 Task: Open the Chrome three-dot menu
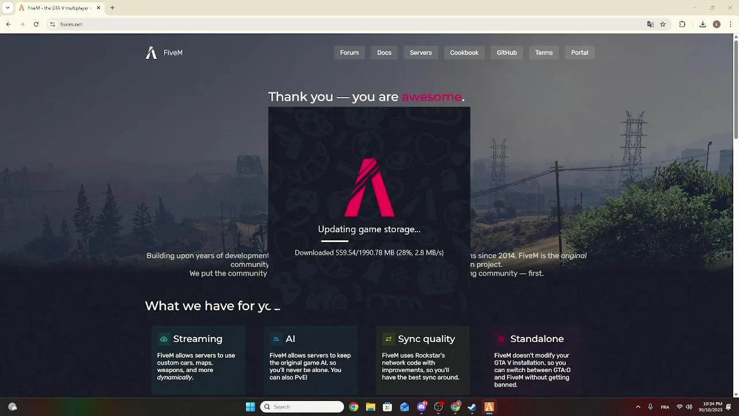(730, 24)
